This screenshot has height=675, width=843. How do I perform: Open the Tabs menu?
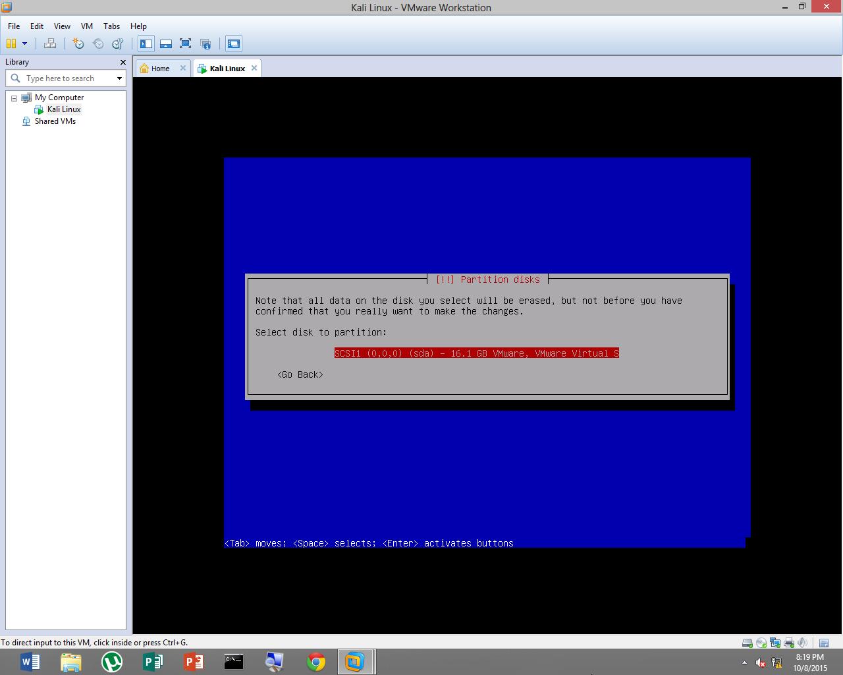[x=112, y=26]
